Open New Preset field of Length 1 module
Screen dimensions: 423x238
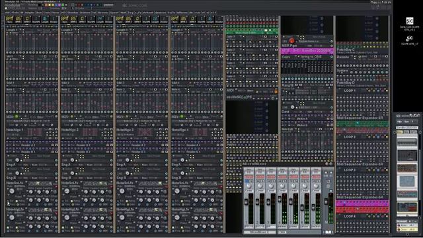(x=43, y=30)
